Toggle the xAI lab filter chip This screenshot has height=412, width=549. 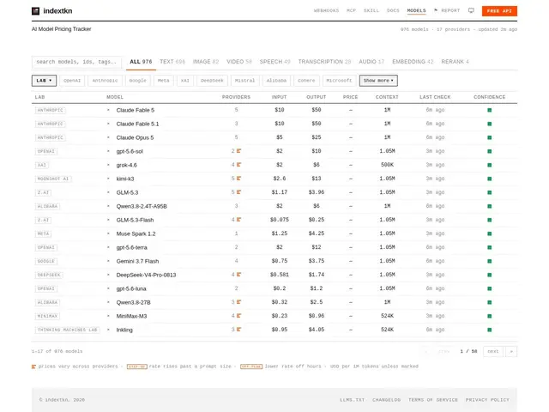tap(185, 81)
